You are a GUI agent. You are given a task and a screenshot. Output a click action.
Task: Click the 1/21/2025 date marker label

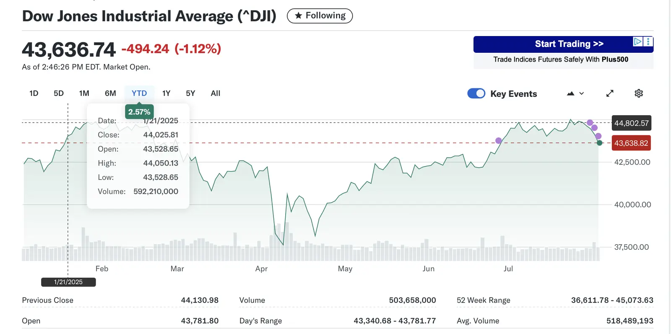(68, 282)
